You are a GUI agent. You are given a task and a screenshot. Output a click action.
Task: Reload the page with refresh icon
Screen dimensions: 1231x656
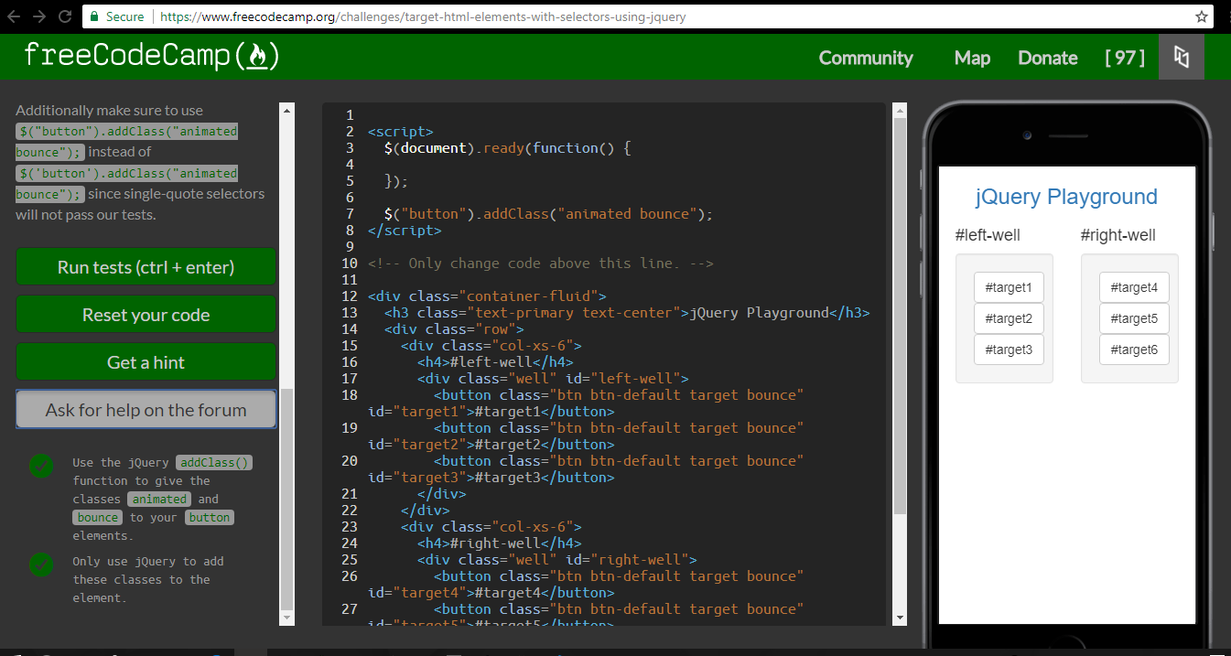coord(65,16)
